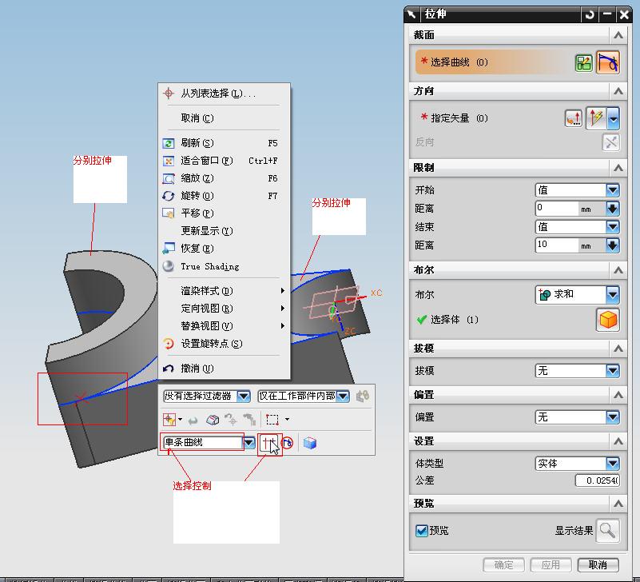Viewport: 640px width, 582px height.
Task: Choose 缩放(Z) in the context menu
Action: point(224,178)
